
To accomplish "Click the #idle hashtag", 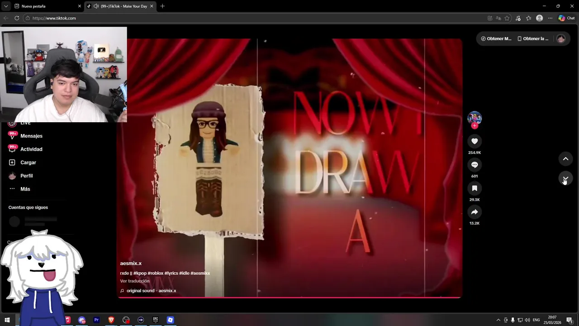I will tap(185, 273).
